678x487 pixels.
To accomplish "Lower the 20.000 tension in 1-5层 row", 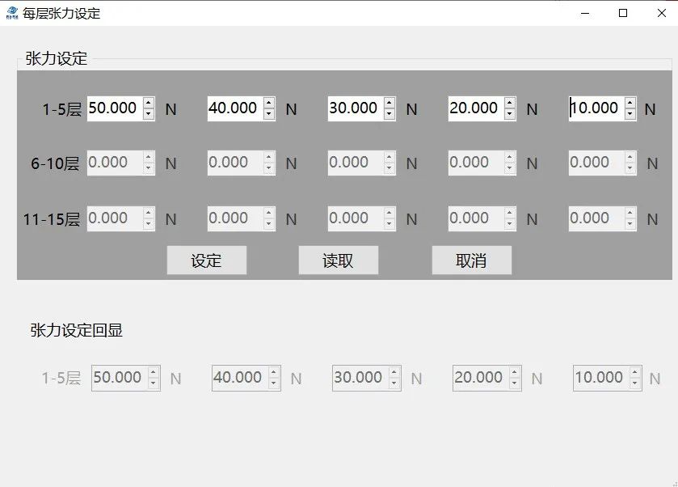I will [x=510, y=114].
